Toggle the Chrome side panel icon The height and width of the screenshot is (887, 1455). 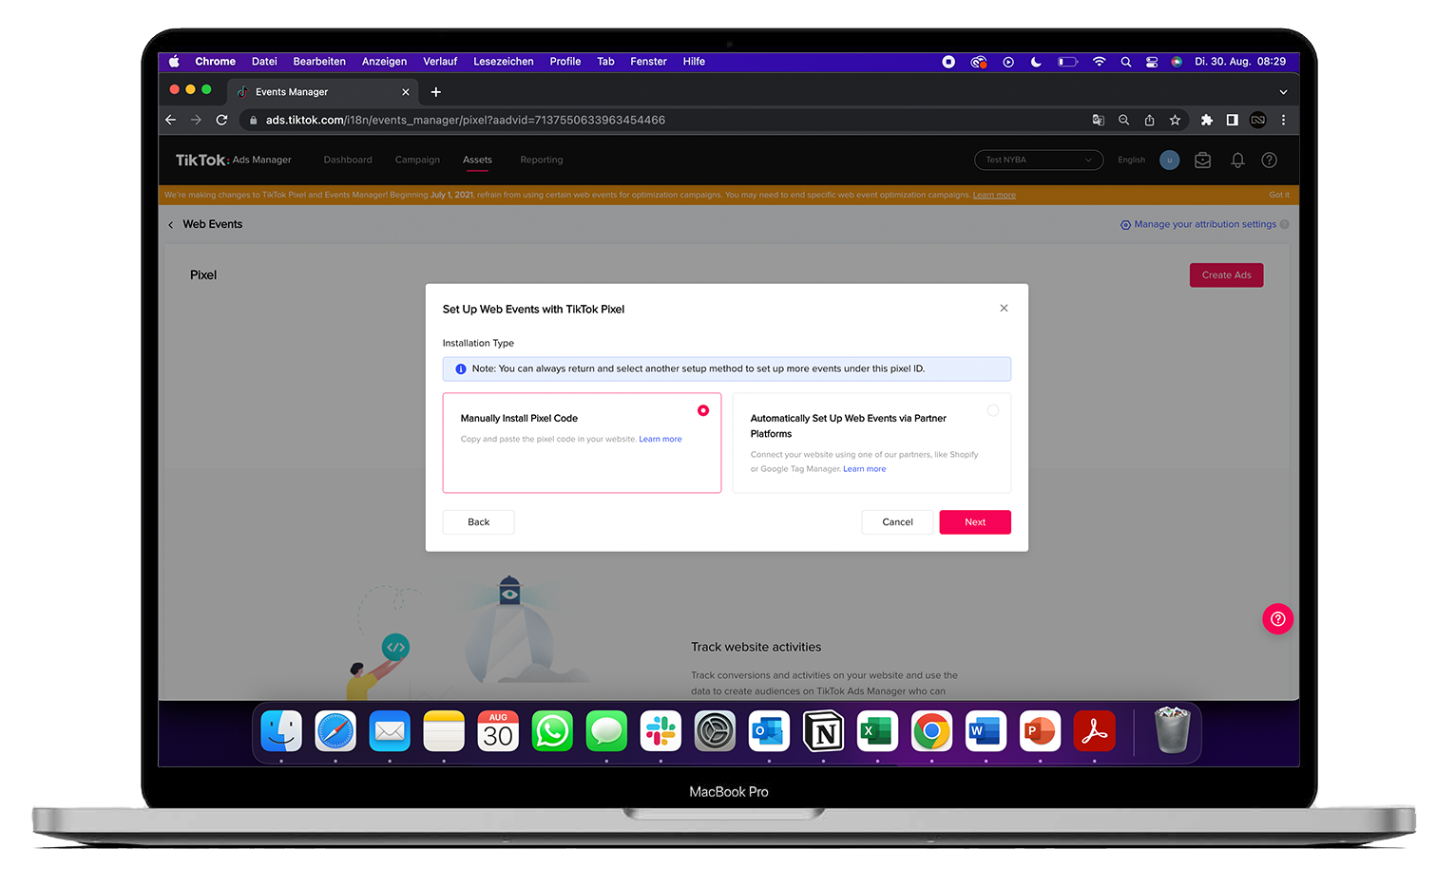click(1233, 120)
